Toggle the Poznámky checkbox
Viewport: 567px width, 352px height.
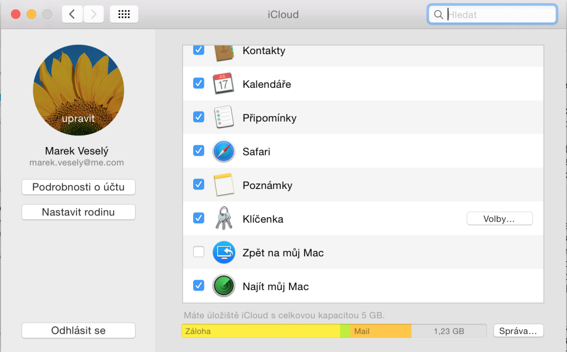click(199, 185)
